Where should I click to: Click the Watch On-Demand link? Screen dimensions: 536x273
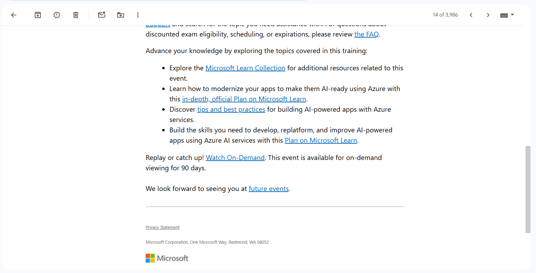[235, 158]
